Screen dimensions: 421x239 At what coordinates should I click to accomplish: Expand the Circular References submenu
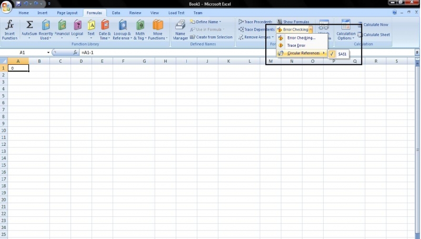coord(303,53)
